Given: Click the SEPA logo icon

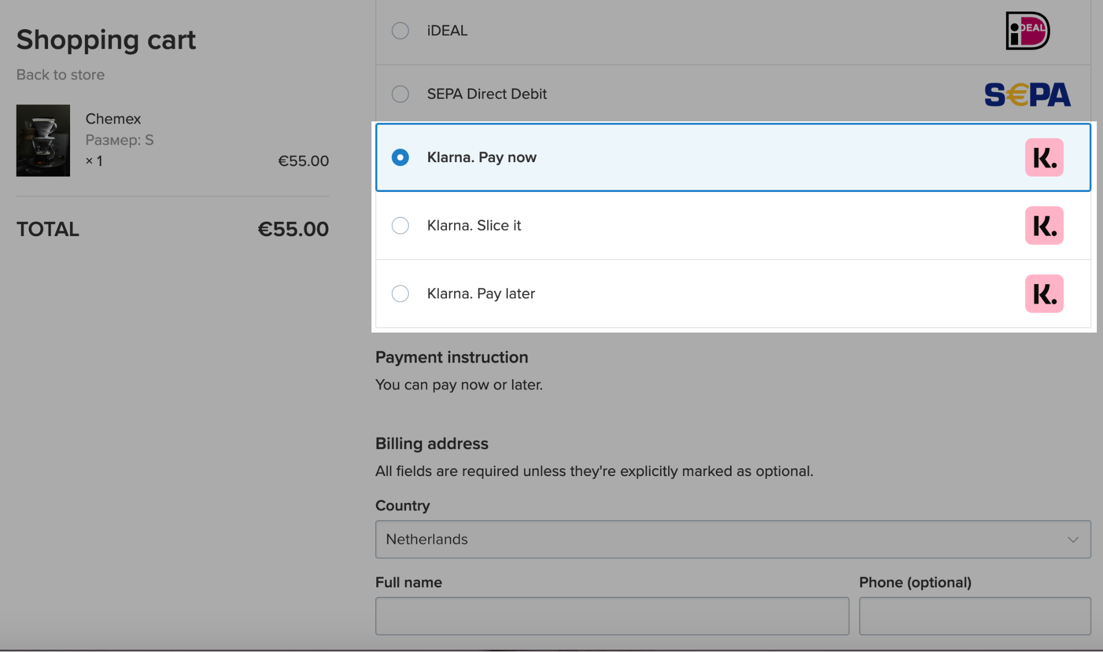Looking at the screenshot, I should click(x=1027, y=93).
